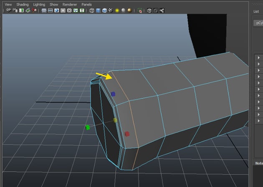Expand the topmost attribute section arrow

pyautogui.click(x=259, y=58)
